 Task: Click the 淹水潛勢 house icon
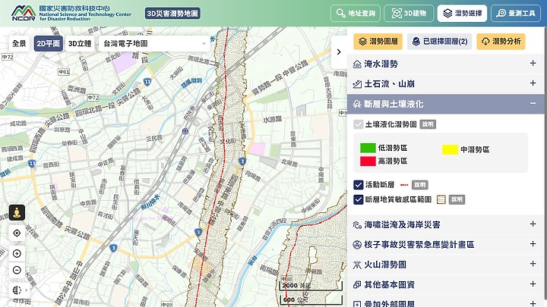click(x=357, y=64)
